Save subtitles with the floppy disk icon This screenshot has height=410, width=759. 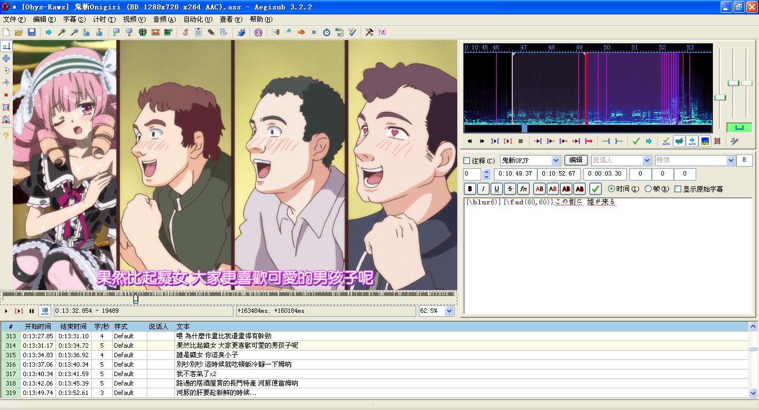32,32
